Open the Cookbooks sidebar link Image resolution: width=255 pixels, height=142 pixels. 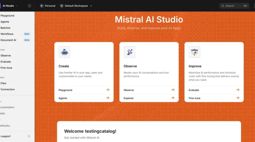pos(5,125)
